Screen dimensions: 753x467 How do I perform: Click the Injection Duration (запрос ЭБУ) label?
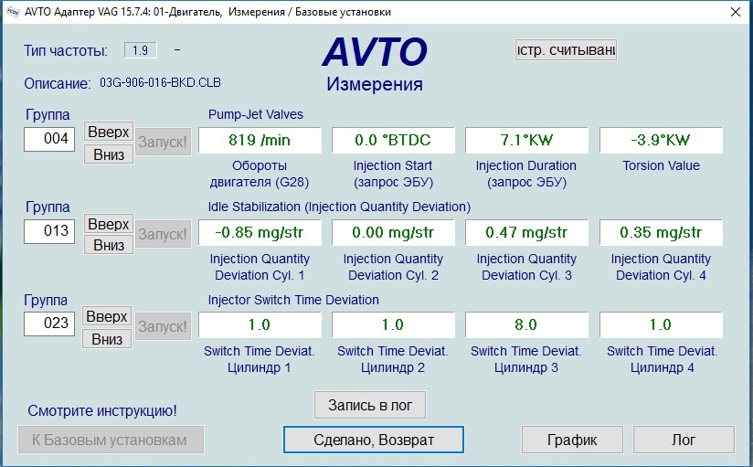pos(526,174)
